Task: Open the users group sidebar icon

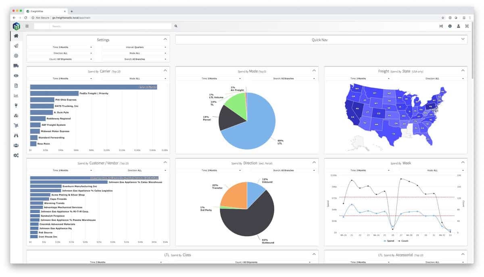Action: [x=16, y=145]
